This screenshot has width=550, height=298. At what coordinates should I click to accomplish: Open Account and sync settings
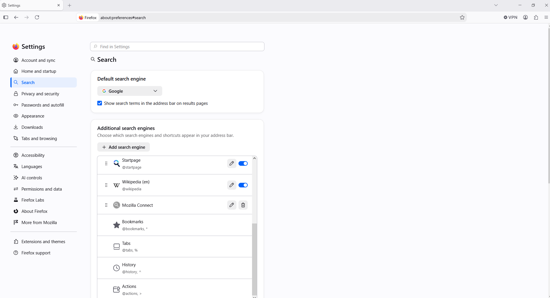pyautogui.click(x=44, y=60)
